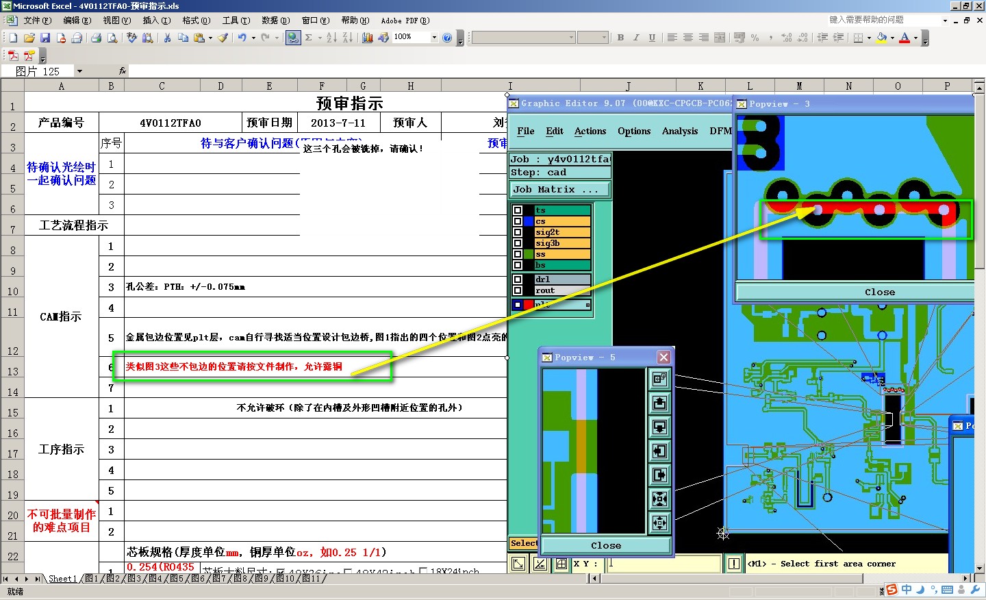Image resolution: width=986 pixels, height=600 pixels.
Task: Select the Format Painter brush
Action: tap(223, 38)
